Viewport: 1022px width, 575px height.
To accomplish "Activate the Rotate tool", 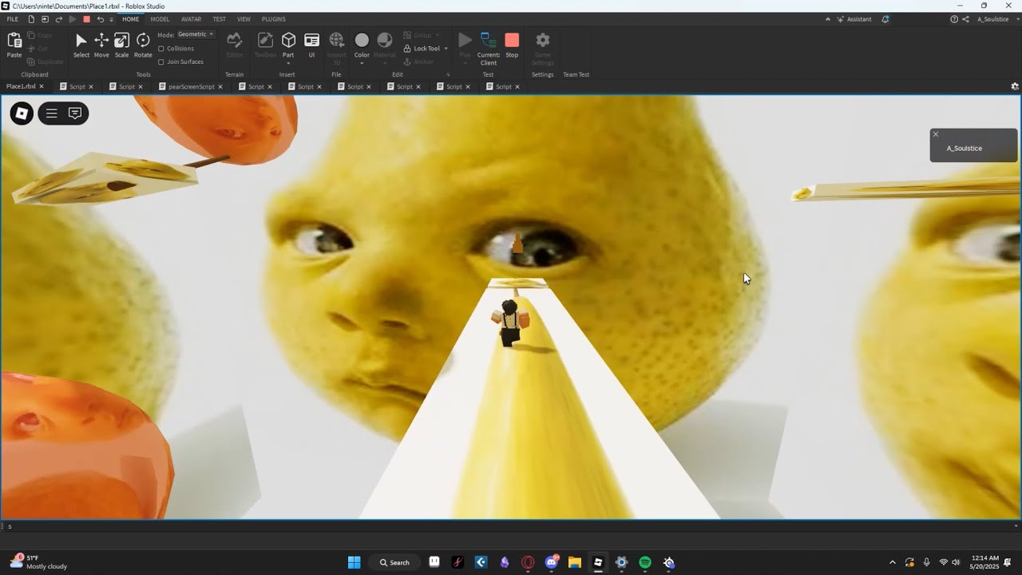I will click(143, 45).
